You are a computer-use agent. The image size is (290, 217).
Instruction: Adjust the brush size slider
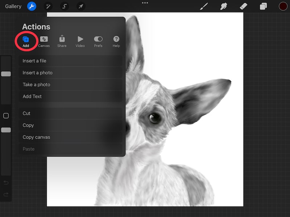6,74
